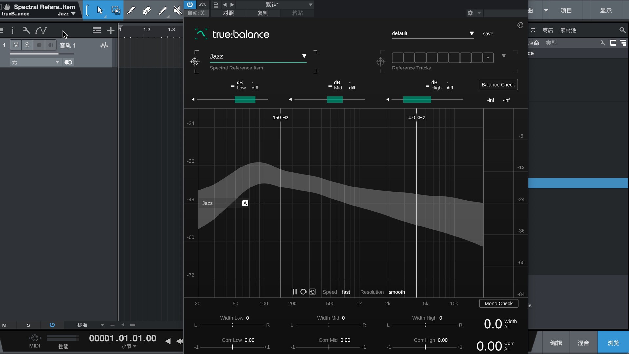Toggle global power in track list footer
Image resolution: width=629 pixels, height=354 pixels.
(52, 325)
